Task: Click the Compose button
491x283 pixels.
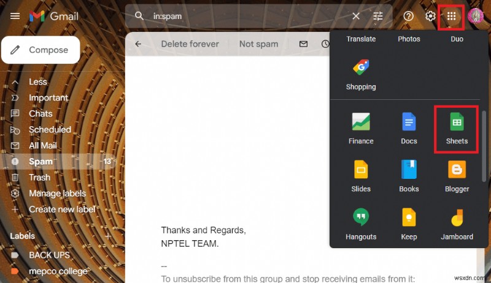Action: (x=41, y=50)
